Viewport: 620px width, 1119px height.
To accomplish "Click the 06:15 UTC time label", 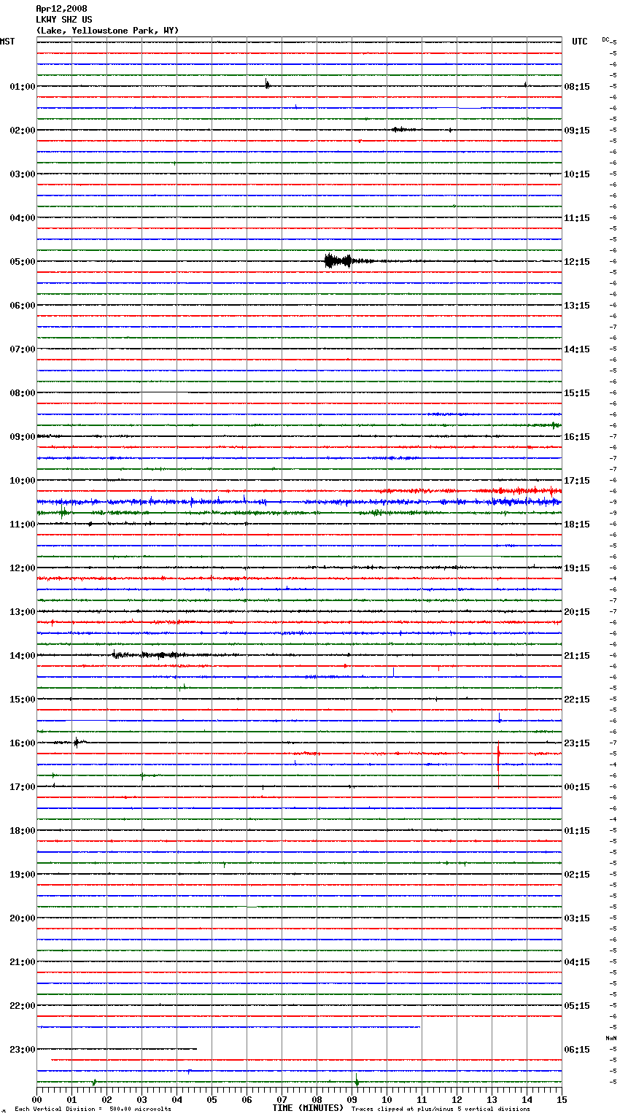I will [577, 1050].
